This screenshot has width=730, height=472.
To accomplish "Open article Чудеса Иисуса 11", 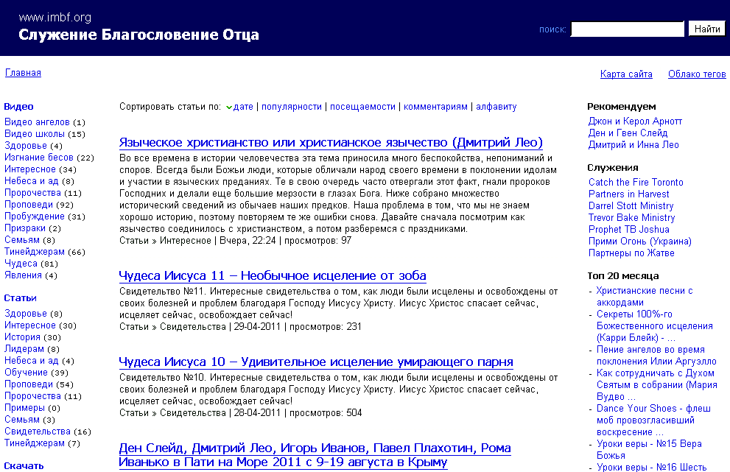I will tap(273, 275).
